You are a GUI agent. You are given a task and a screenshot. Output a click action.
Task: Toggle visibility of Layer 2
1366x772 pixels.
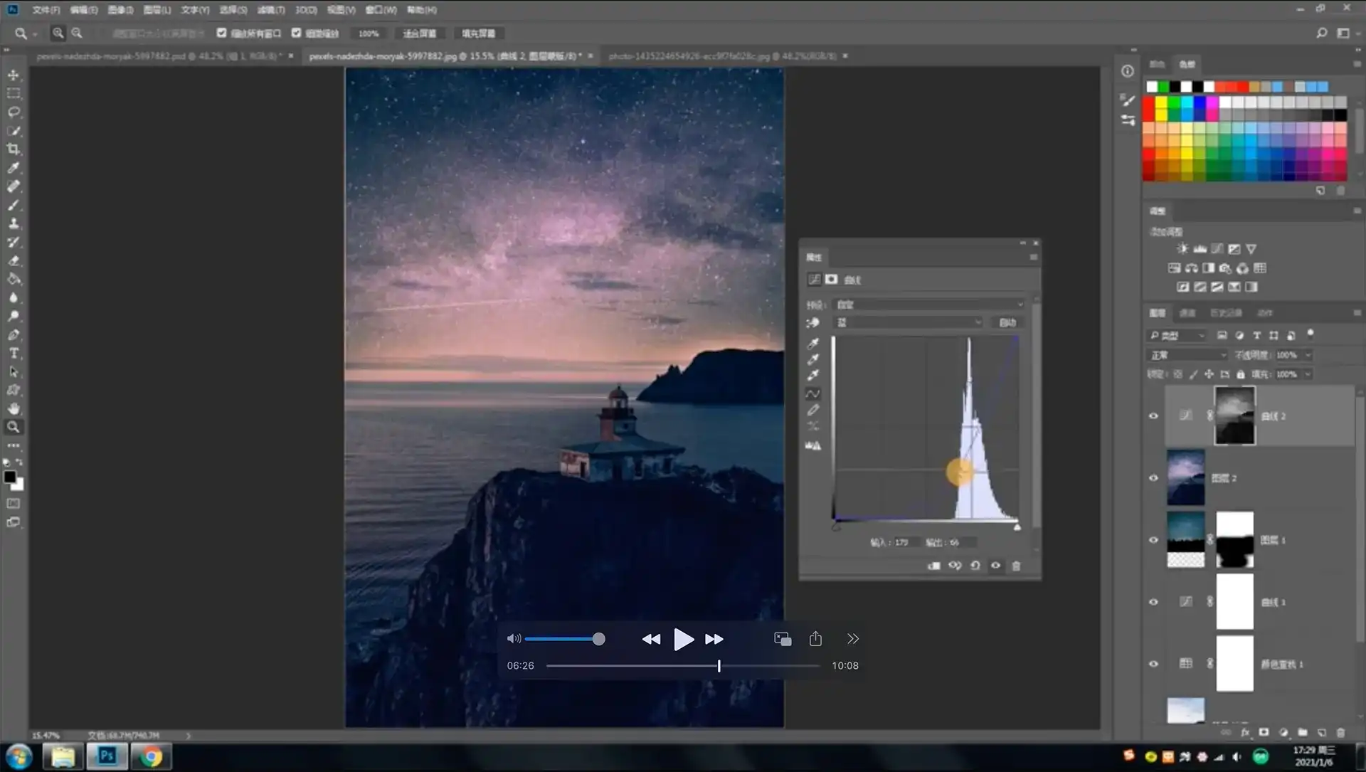click(1153, 478)
